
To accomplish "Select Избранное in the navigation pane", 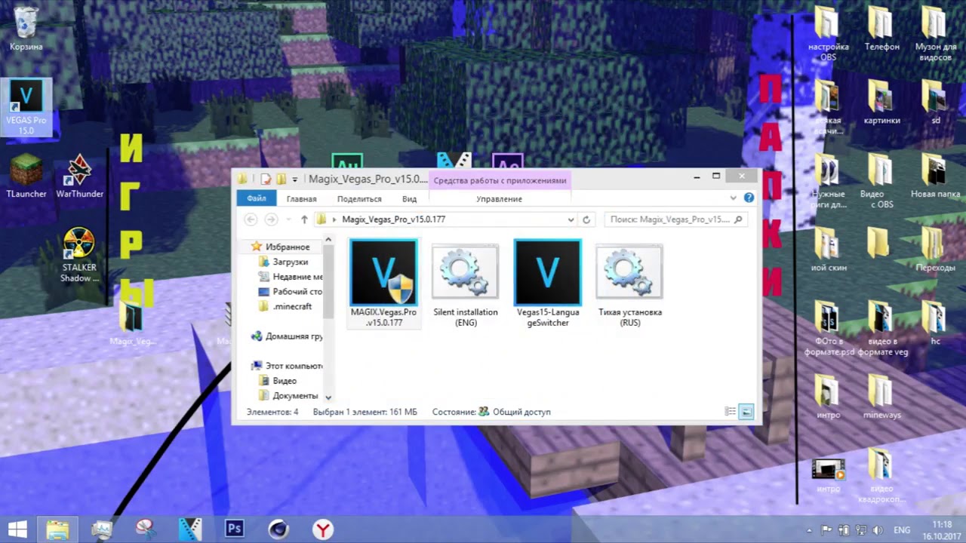I will [x=281, y=247].
